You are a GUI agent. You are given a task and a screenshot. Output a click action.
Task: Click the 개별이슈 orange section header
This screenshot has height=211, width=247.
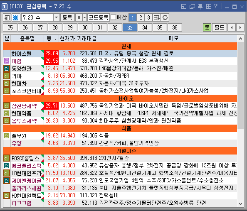120,151
